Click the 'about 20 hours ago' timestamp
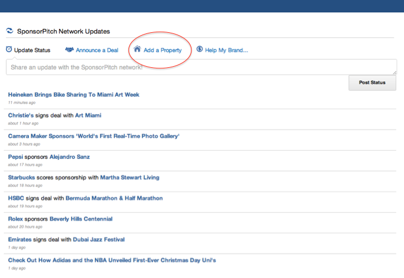The height and width of the screenshot is (278, 404). point(25,227)
